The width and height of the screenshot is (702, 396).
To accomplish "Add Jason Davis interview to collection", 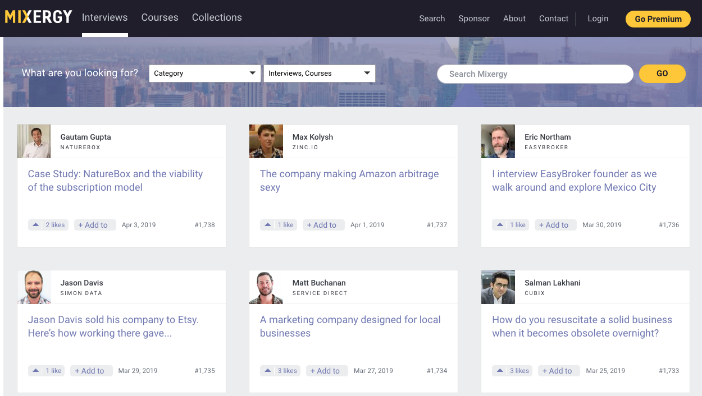I will click(92, 371).
